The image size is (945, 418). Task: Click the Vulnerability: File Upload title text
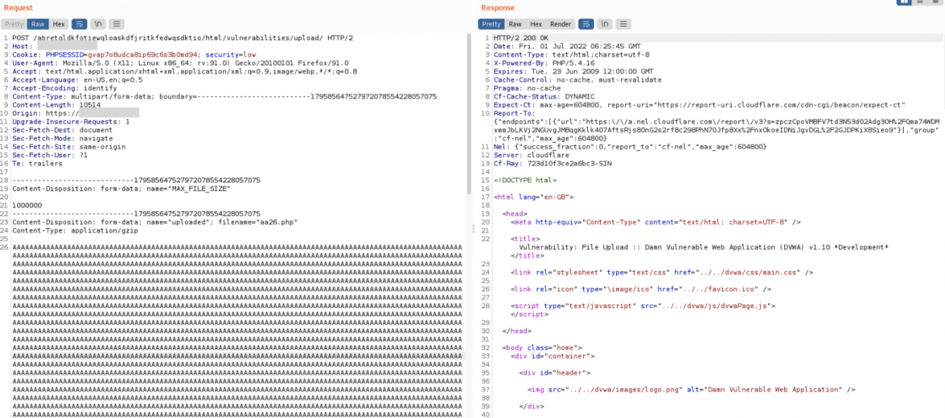coord(704,248)
